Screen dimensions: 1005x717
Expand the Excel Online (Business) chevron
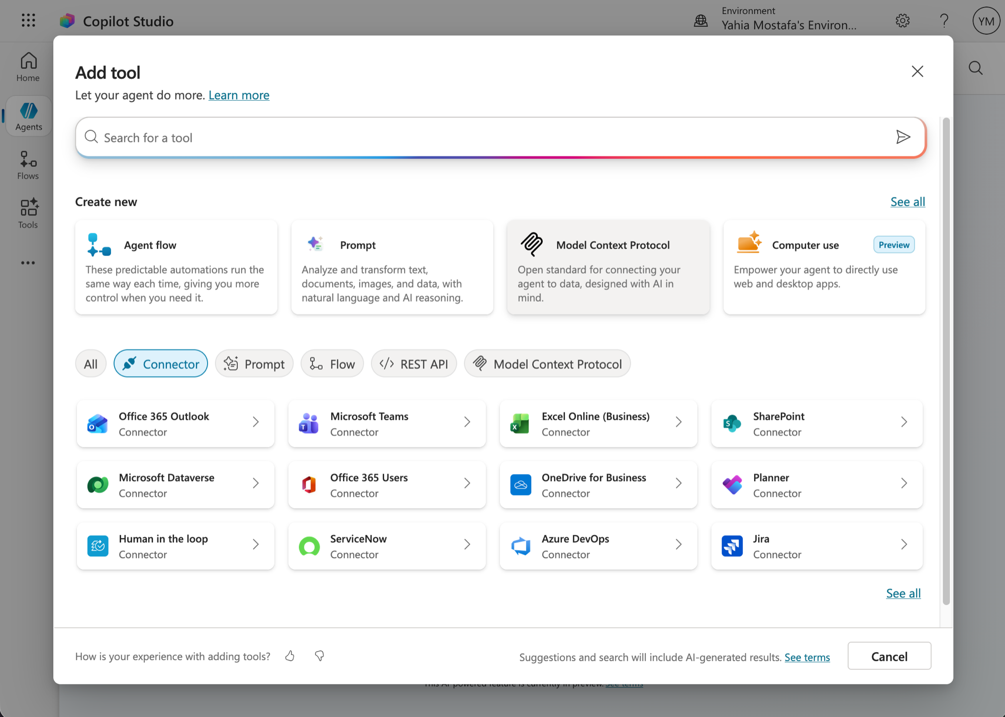point(679,422)
